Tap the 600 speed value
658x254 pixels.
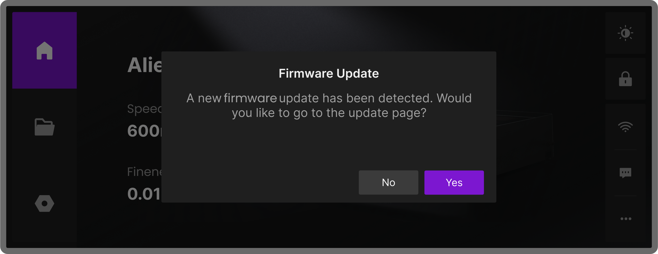point(144,131)
